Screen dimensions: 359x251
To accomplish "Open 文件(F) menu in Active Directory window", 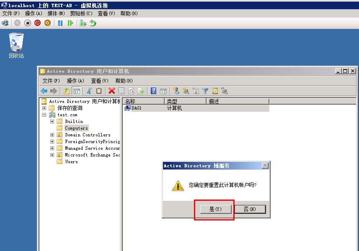I will coord(51,81).
